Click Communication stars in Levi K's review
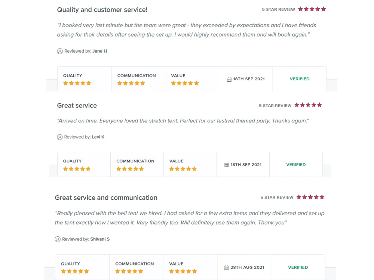This screenshot has width=374, height=280. tap(130, 169)
